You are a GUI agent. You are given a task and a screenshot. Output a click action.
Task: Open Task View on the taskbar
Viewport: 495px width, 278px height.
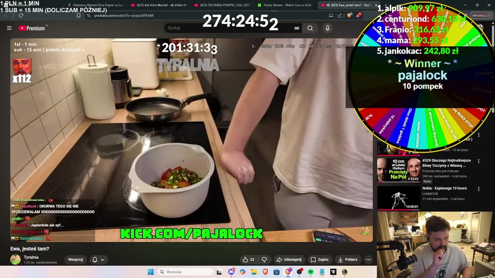click(x=219, y=272)
